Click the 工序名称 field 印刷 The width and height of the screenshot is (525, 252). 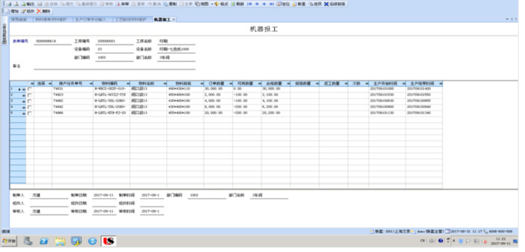pos(176,41)
